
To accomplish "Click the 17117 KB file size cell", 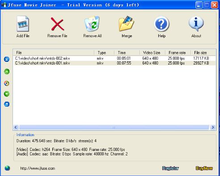I will pyautogui.click(x=201, y=58).
